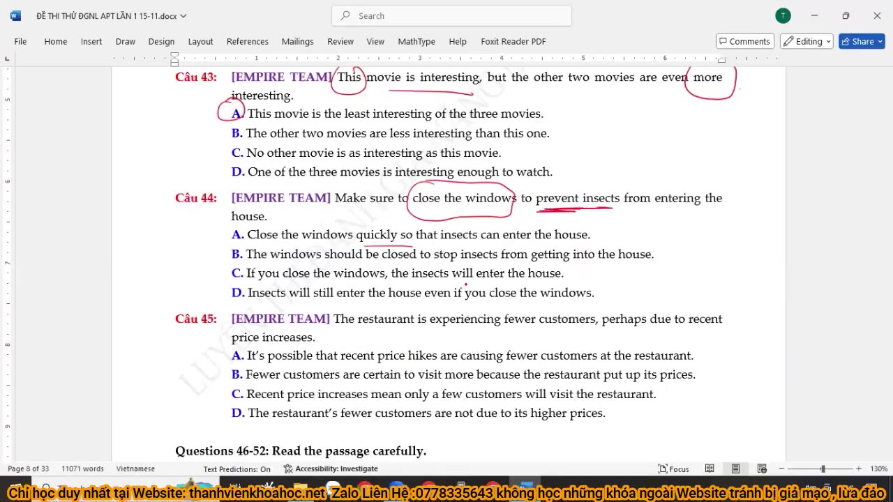This screenshot has width=893, height=502.
Task: Switch to Focus mode
Action: point(674,469)
